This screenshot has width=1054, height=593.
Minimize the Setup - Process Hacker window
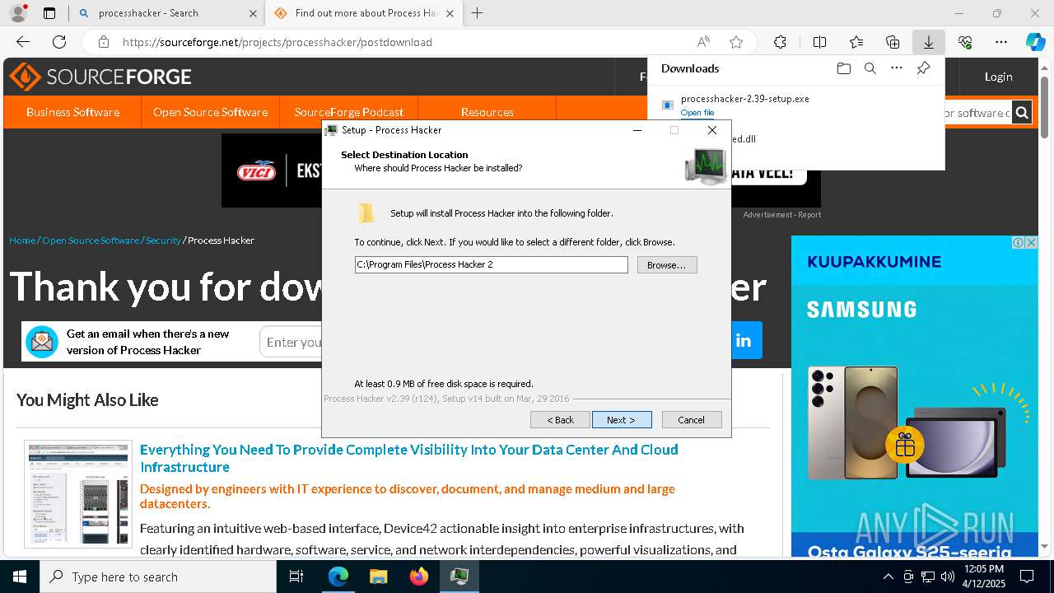(x=637, y=130)
